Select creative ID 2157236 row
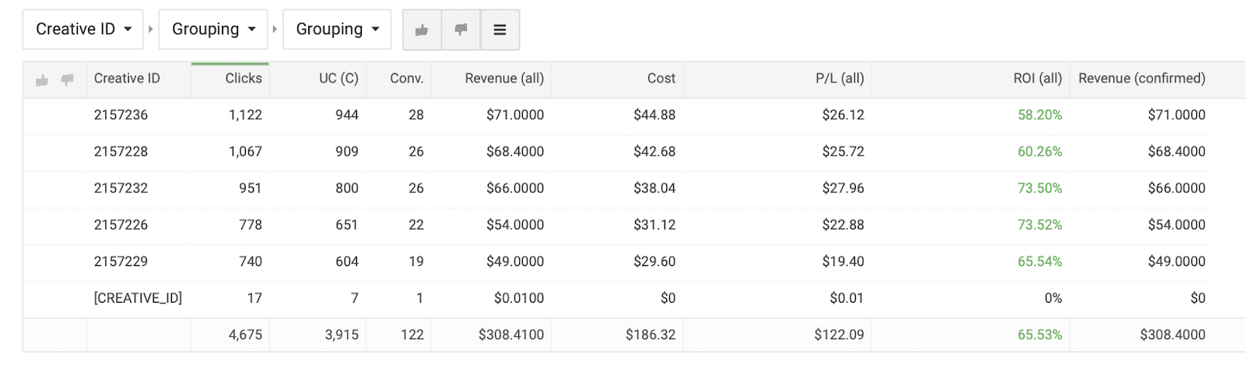1245x365 pixels. (617, 115)
